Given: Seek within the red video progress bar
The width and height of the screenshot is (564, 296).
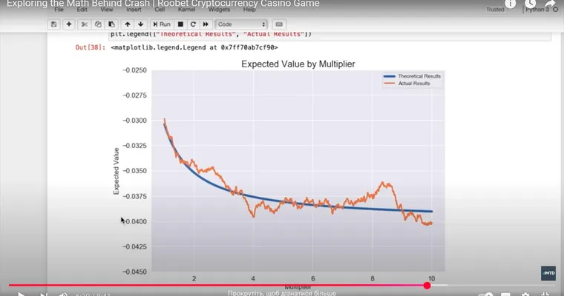Looking at the screenshot, I should 216,286.
